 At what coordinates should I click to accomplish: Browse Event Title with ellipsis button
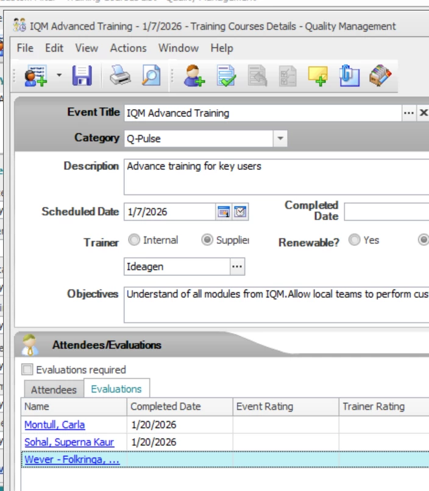[x=409, y=113]
